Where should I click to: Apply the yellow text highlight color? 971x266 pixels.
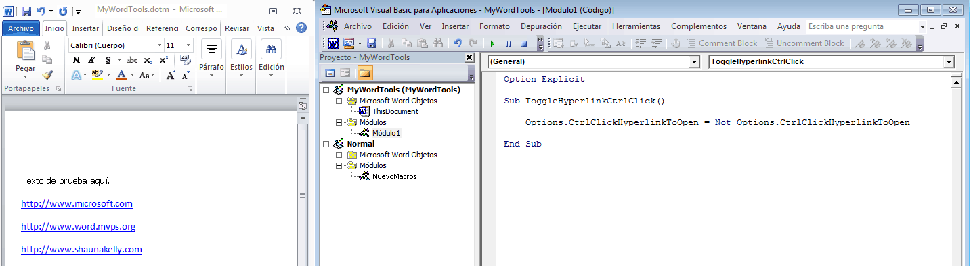(97, 75)
